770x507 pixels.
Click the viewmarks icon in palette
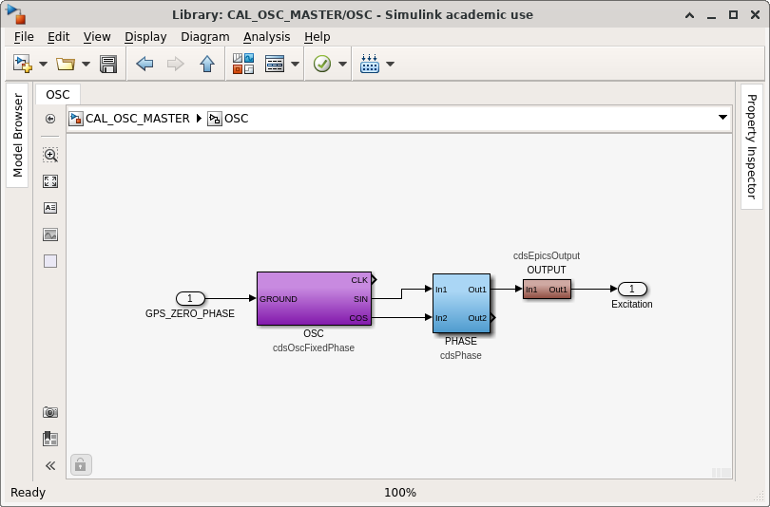pyautogui.click(x=50, y=439)
